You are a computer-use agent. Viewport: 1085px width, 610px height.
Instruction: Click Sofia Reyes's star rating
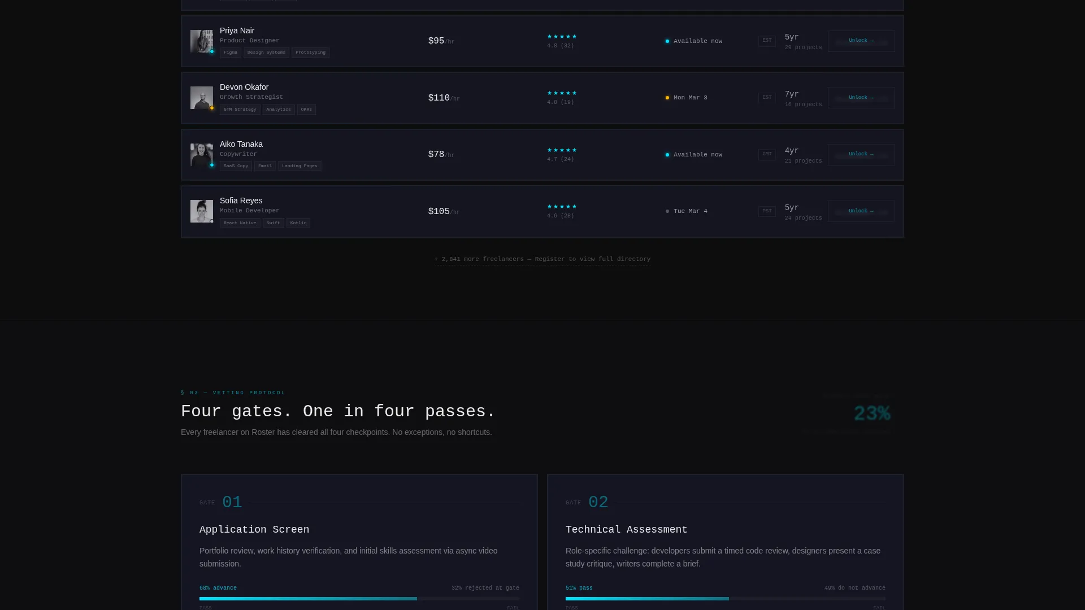point(562,207)
